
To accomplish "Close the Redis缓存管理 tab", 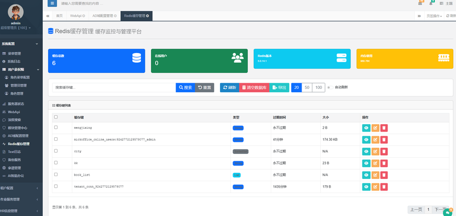I will click(x=148, y=16).
